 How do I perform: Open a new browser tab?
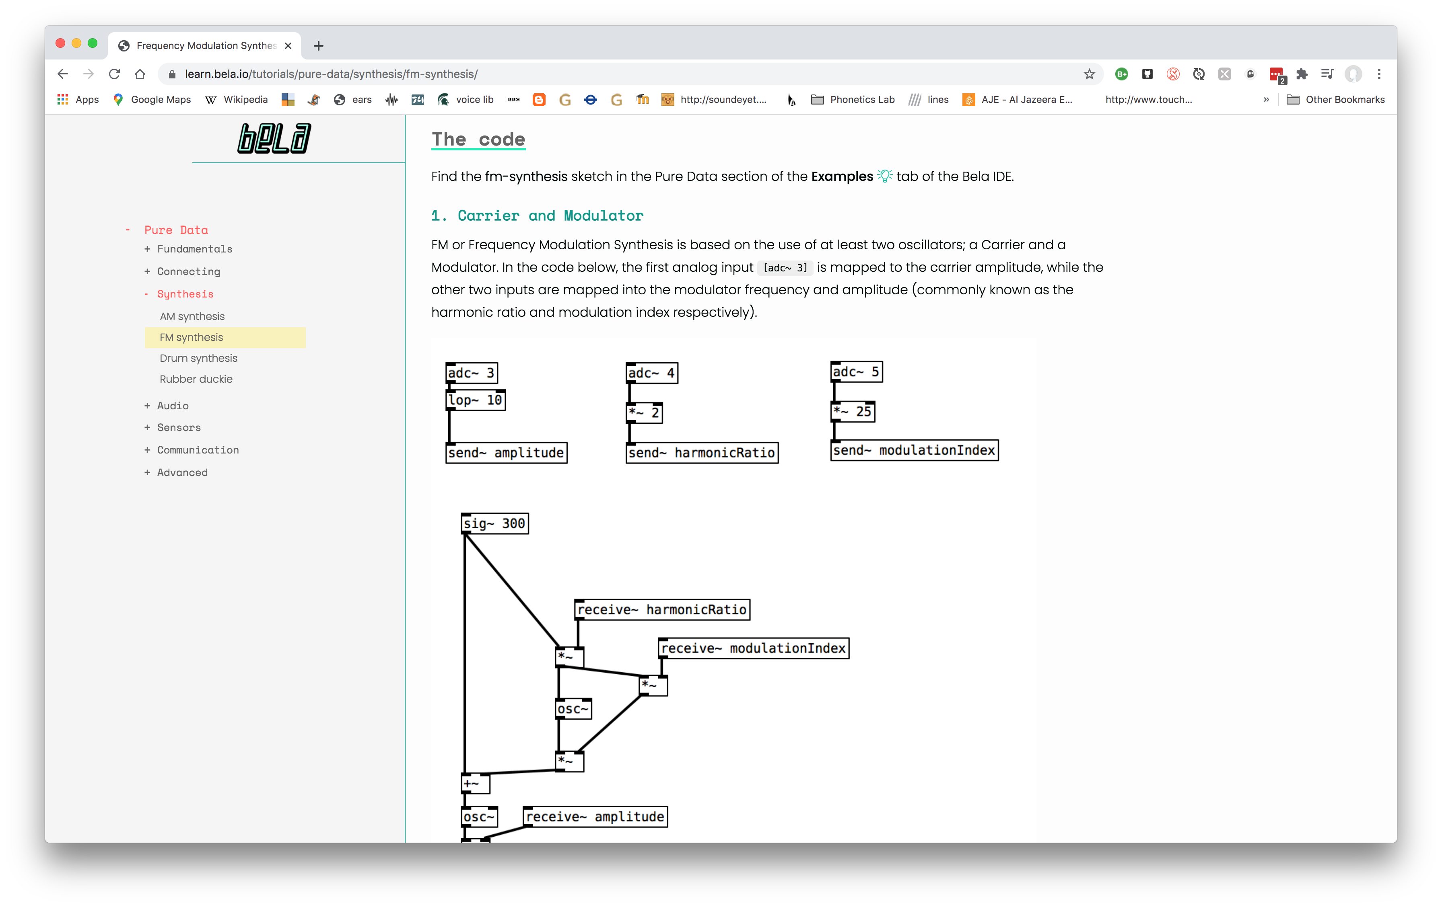(x=319, y=45)
